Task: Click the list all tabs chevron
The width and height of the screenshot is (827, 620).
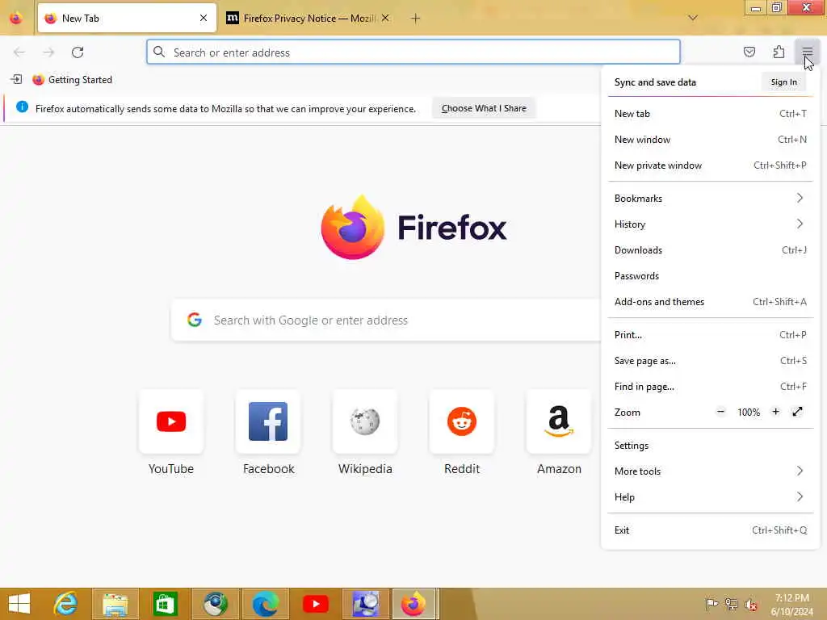Action: 693,18
